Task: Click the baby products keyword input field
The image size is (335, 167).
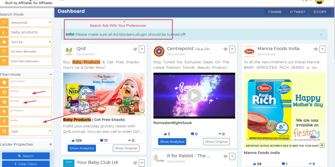Action: [30, 32]
